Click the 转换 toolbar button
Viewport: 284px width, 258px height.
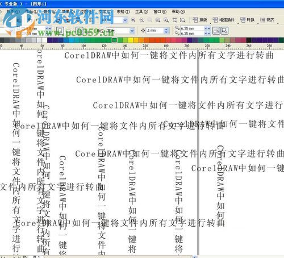tap(247, 20)
